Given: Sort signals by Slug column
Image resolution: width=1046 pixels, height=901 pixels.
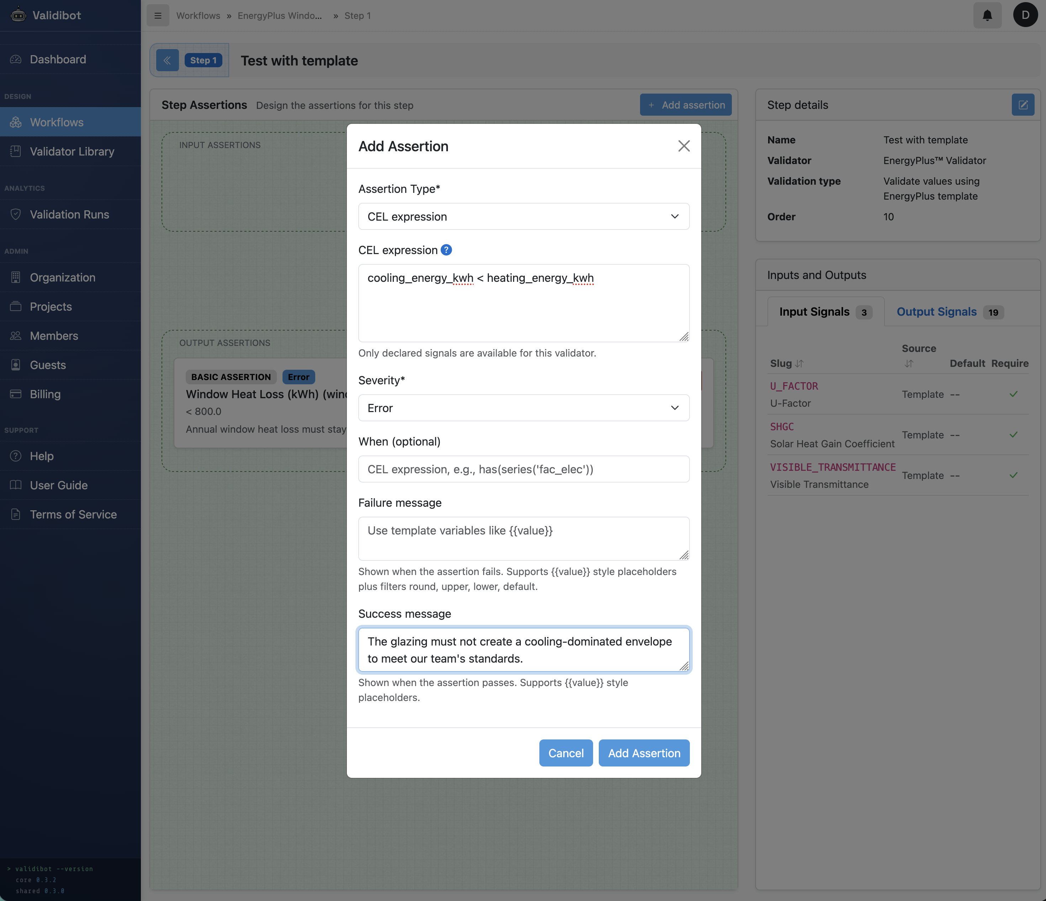Looking at the screenshot, I should [x=799, y=364].
